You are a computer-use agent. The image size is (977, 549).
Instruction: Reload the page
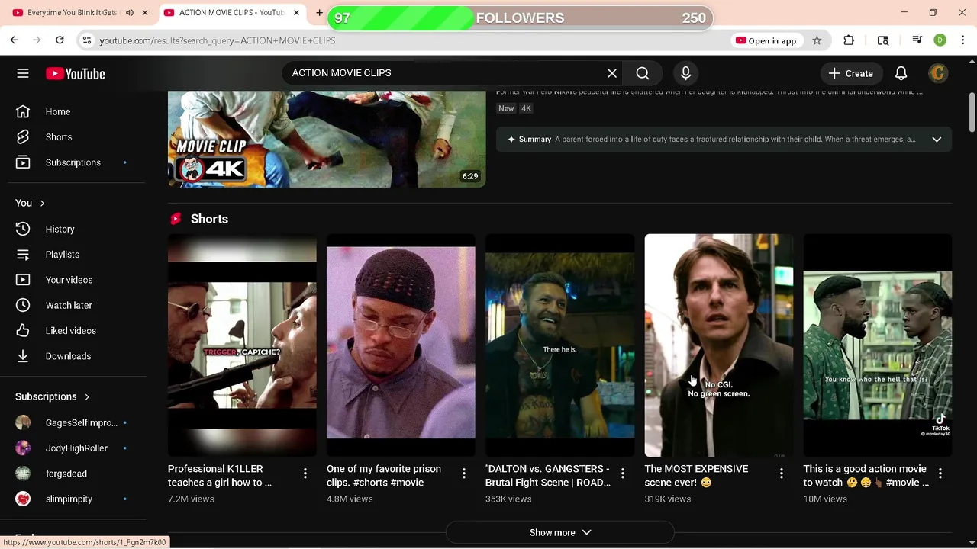pos(60,40)
